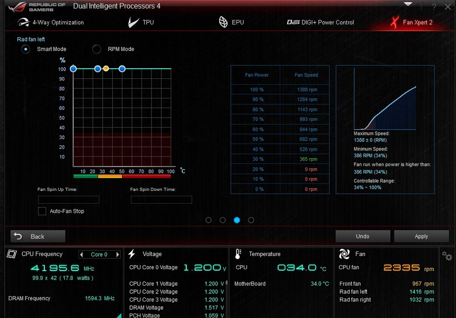Click the Rad fan left heading
The height and width of the screenshot is (318, 456).
(31, 39)
